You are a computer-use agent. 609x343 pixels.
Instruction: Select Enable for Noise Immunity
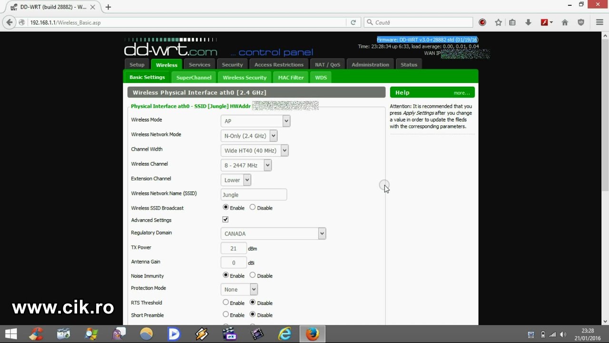(x=226, y=275)
